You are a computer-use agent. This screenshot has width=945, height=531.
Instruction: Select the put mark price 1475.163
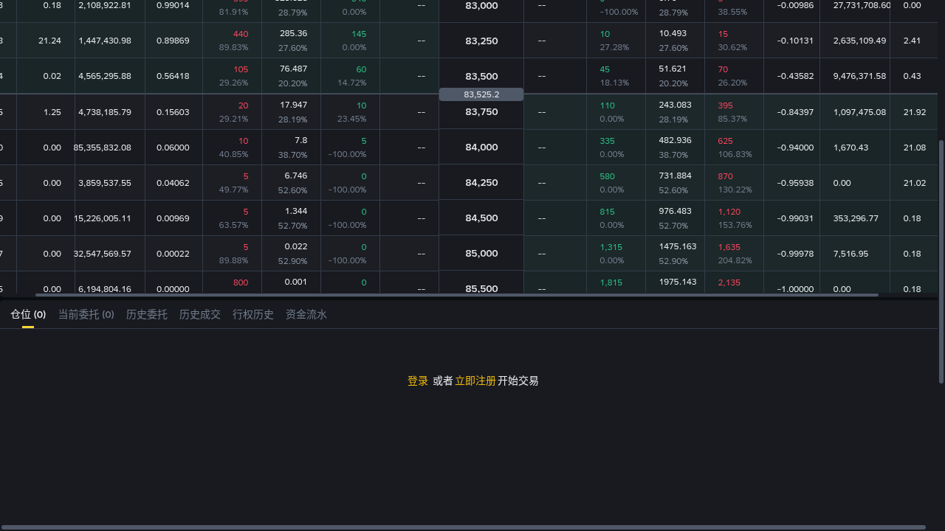[x=678, y=246]
